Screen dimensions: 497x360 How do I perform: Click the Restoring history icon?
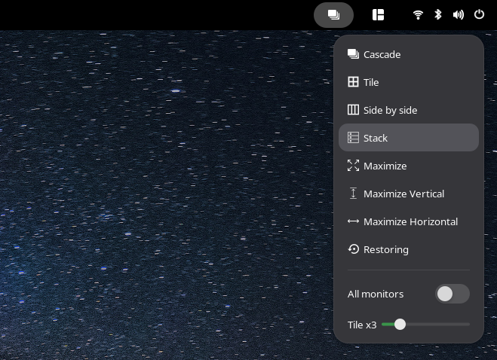tap(353, 249)
